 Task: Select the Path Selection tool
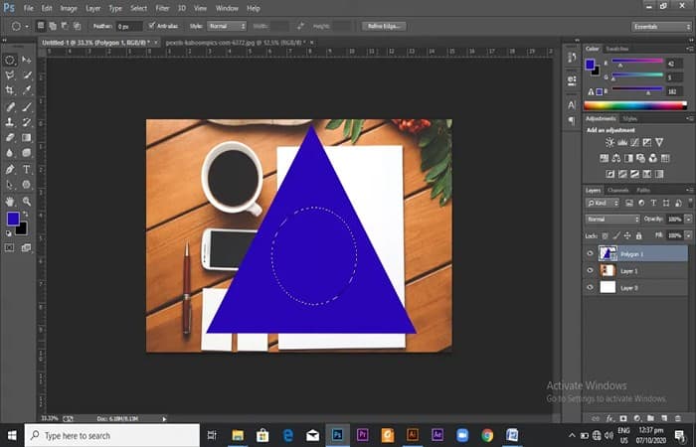pyautogui.click(x=10, y=185)
